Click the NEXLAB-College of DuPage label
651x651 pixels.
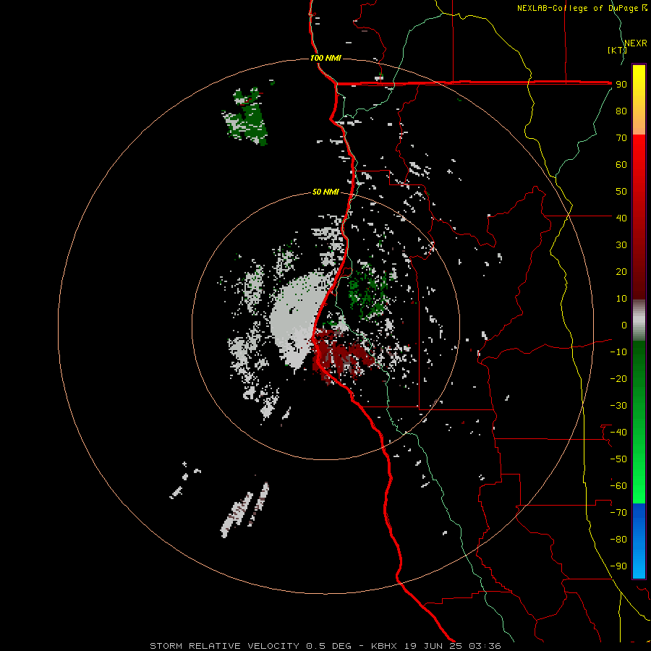click(582, 8)
